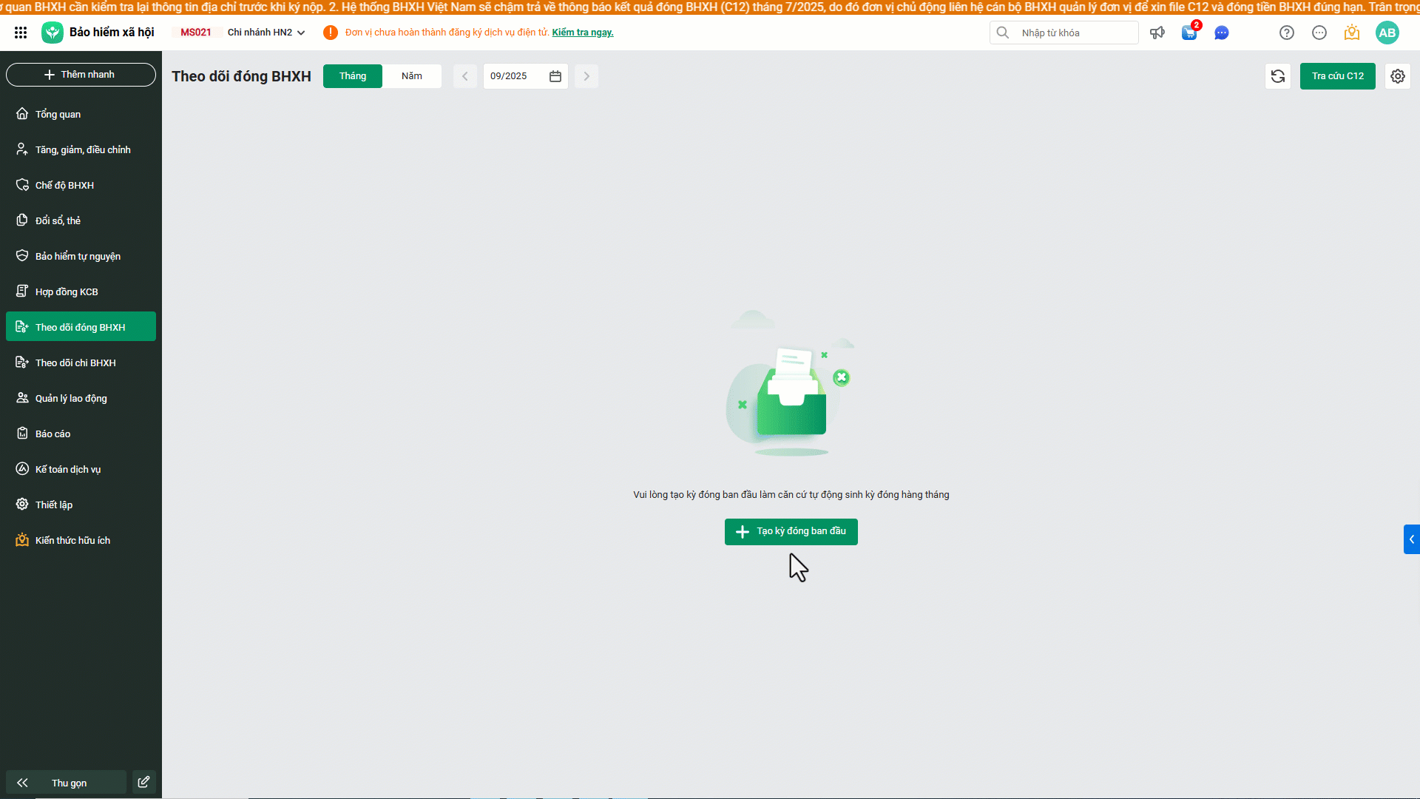The height and width of the screenshot is (799, 1420).
Task: Expand the Chi nhánh HN2 branch dropdown
Action: click(266, 33)
